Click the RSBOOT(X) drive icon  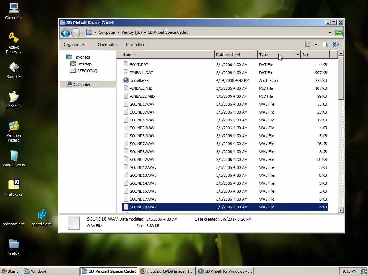(73, 70)
